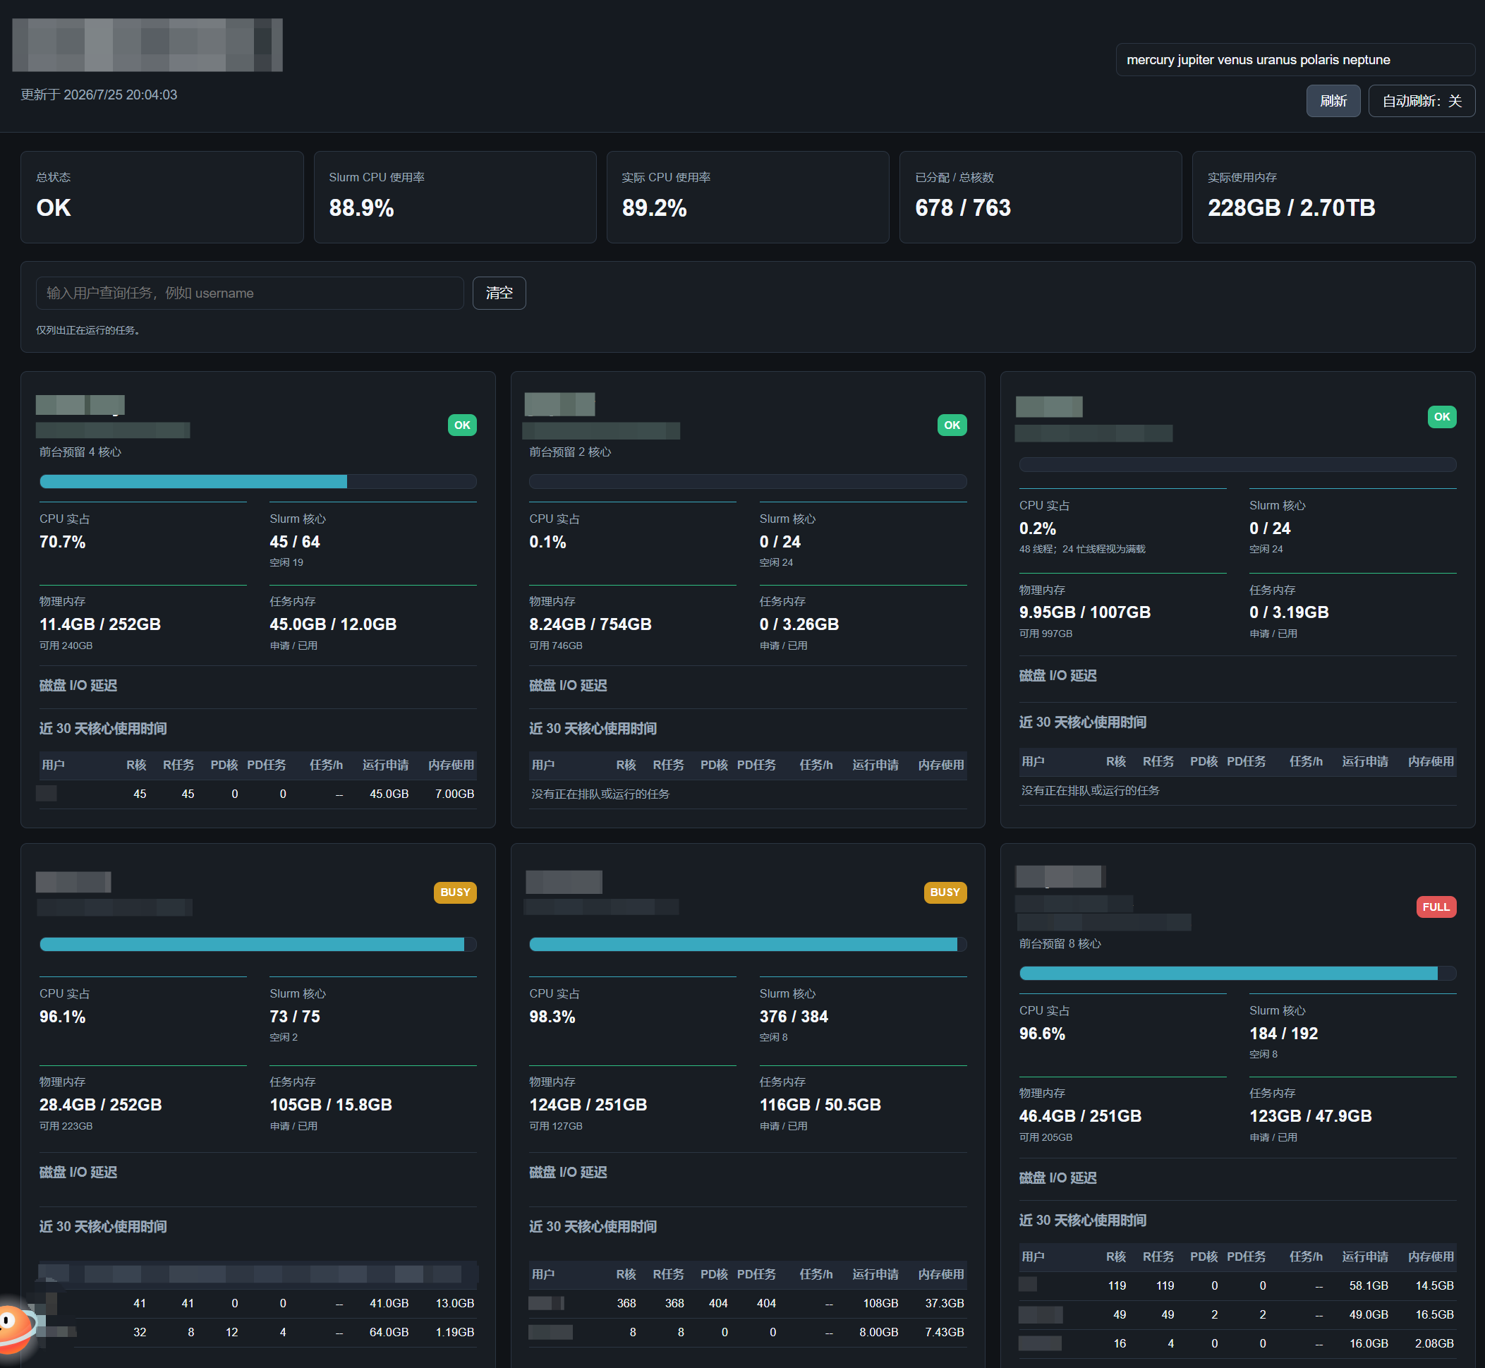Viewport: 1485px width, 1368px height.
Task: Click the 更新于 2026/7/25 20:04:03 timestamp
Action: point(99,95)
